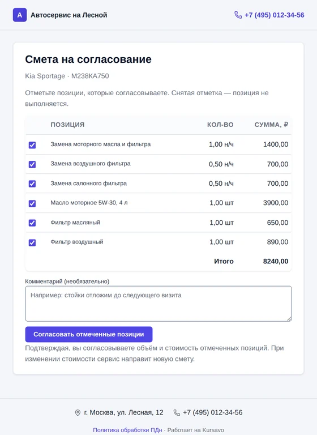Toggle "Замена салонного фильтра" checkbox
The width and height of the screenshot is (317, 435).
pyautogui.click(x=32, y=184)
